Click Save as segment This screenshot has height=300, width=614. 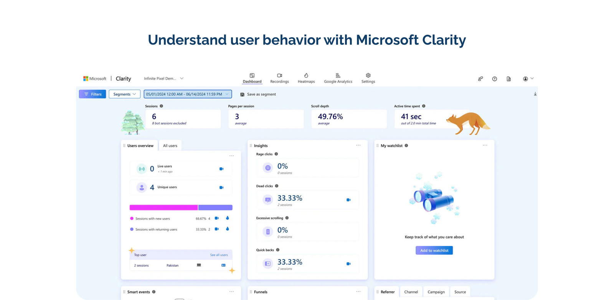click(258, 94)
